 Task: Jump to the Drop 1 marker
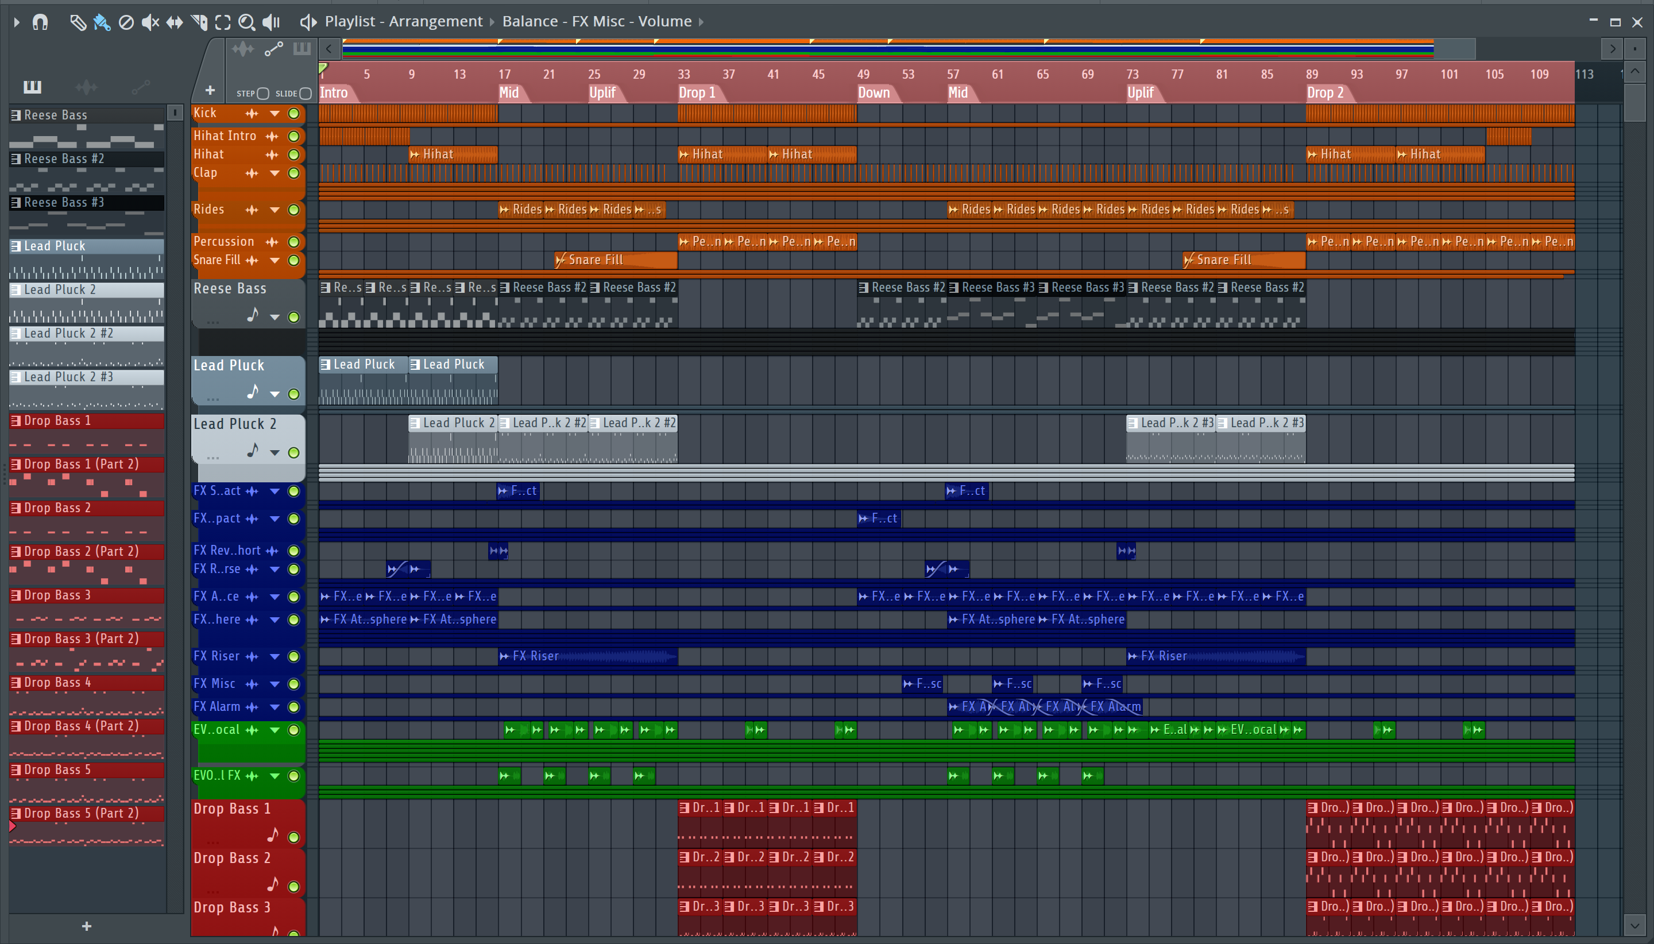tap(697, 92)
